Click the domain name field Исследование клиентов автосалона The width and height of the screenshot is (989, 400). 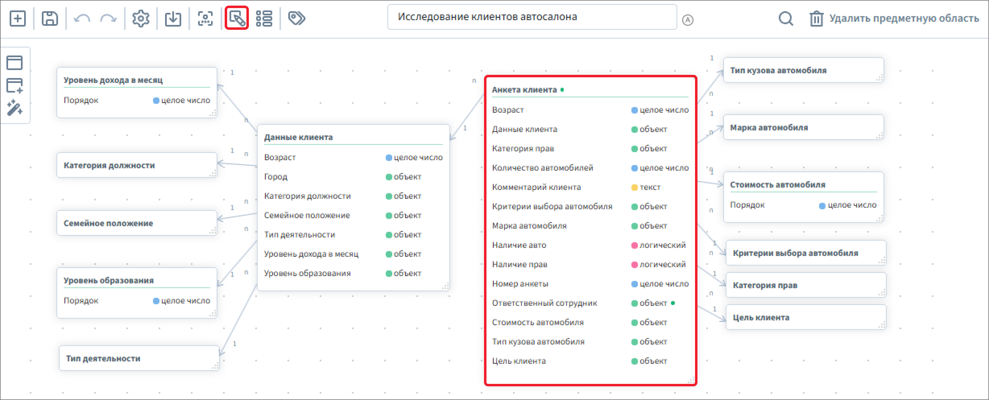[532, 17]
